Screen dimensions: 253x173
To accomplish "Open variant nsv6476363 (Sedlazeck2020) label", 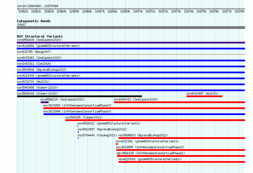I will click(x=39, y=58).
